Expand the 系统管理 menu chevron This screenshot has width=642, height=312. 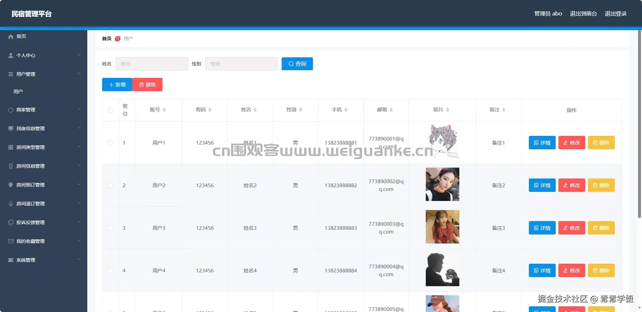tap(79, 260)
